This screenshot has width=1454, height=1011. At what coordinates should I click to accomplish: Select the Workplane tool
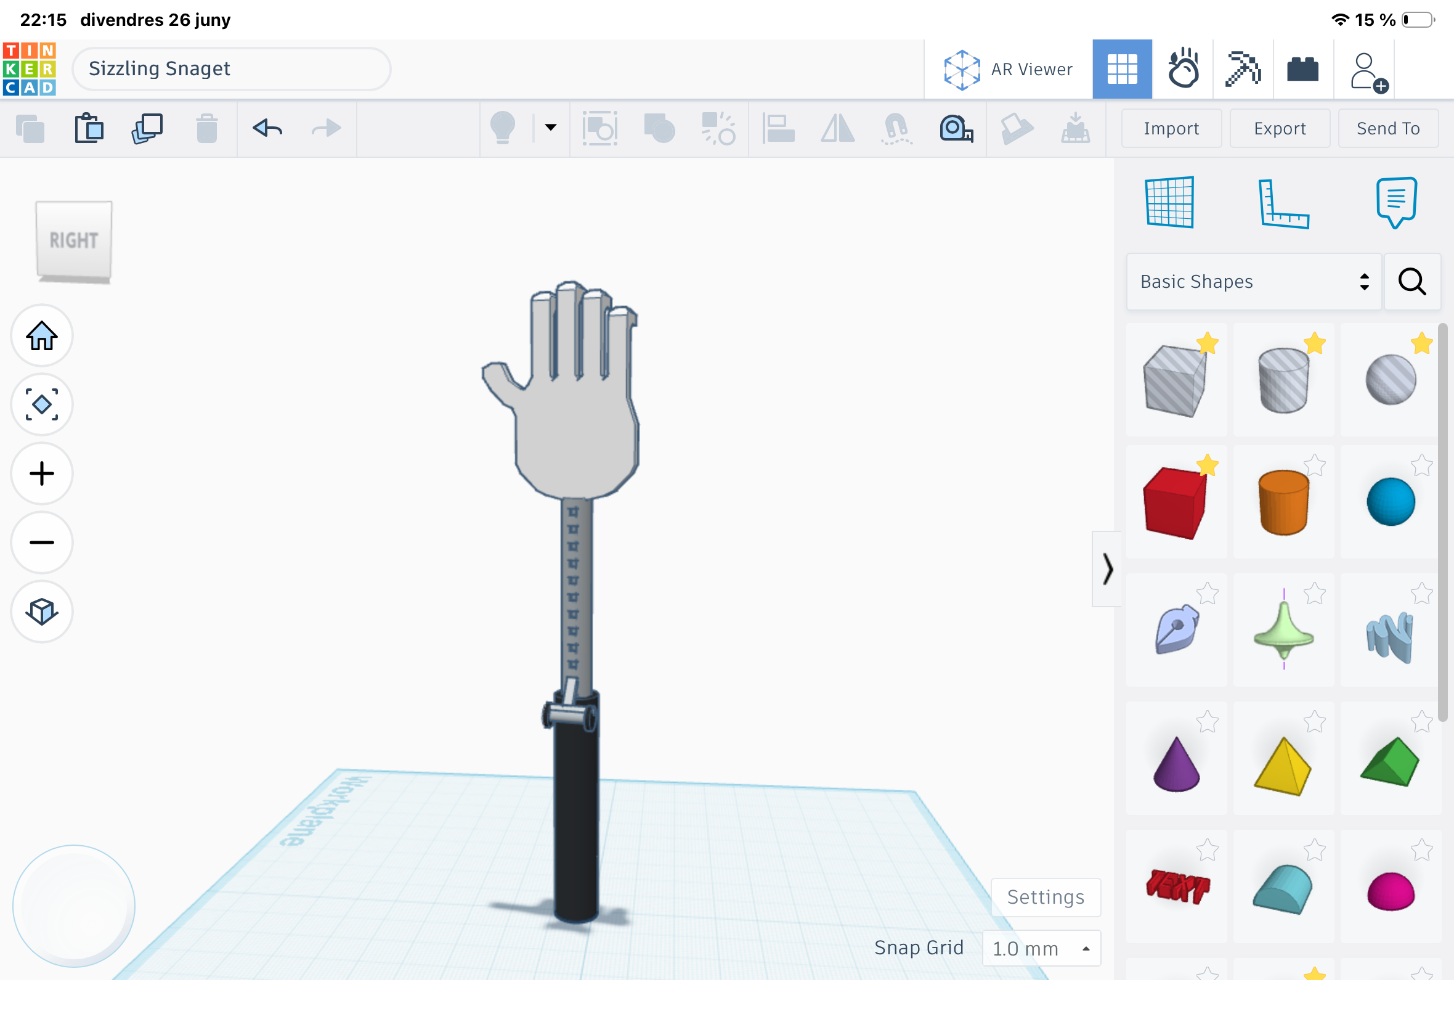(x=1170, y=202)
